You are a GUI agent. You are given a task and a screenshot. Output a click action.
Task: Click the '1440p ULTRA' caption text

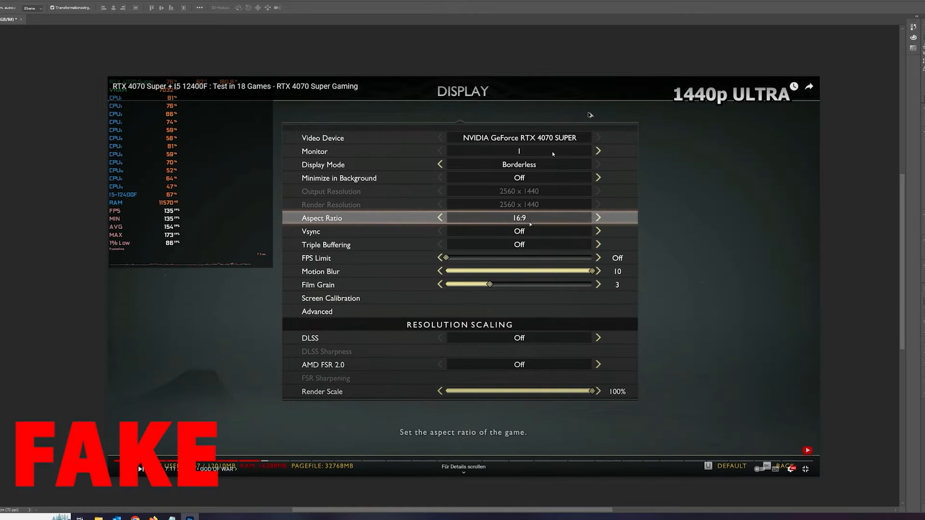coord(731,94)
